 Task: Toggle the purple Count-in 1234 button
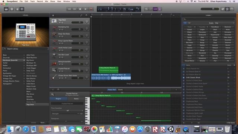coord(155,9)
